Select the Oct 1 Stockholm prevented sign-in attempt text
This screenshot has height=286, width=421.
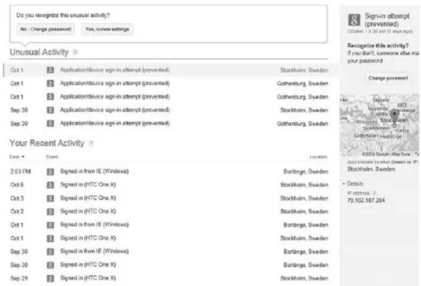tap(115, 70)
